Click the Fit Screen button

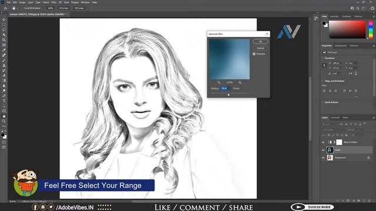(x=64, y=8)
